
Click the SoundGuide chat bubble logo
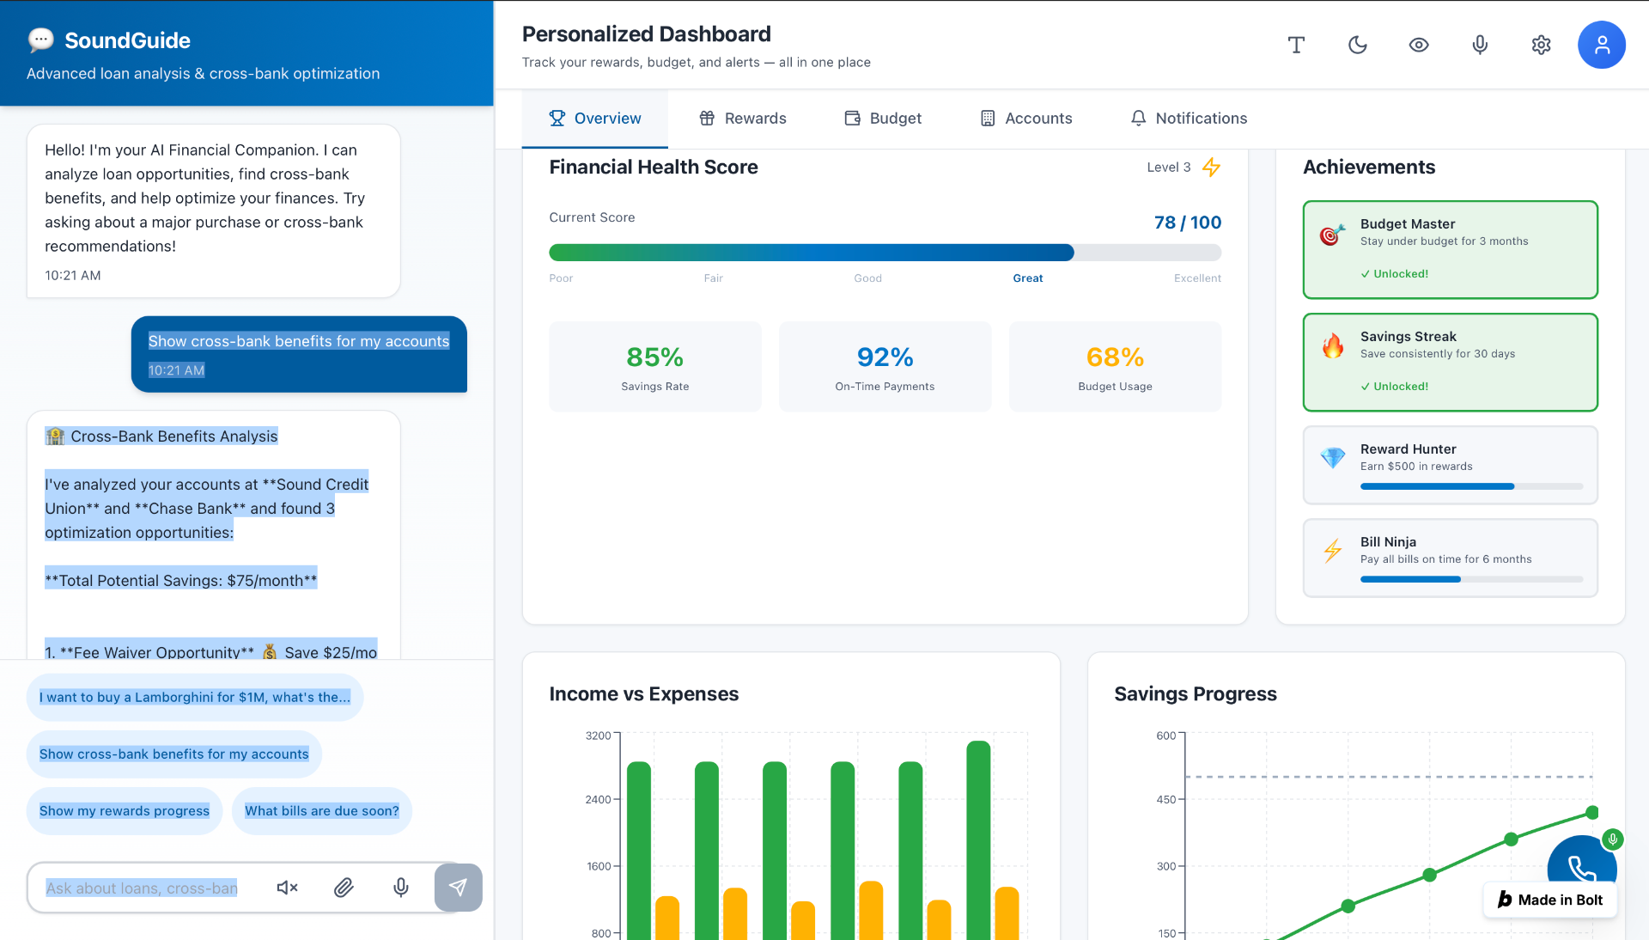tap(40, 40)
